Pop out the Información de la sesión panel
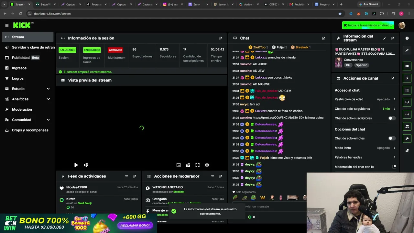Screen dimensions: 414x233 (220, 38)
